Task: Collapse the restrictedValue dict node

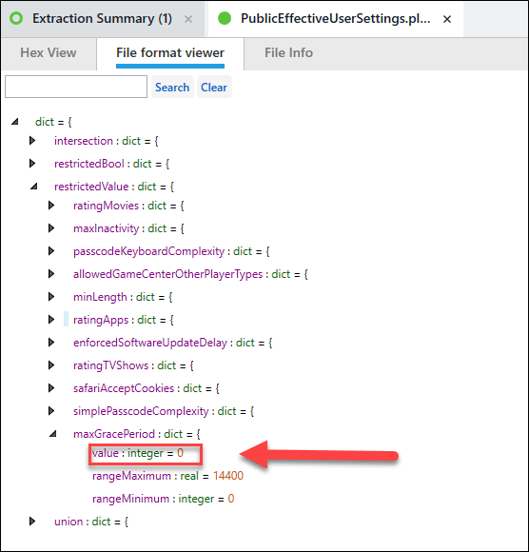Action: point(34,187)
